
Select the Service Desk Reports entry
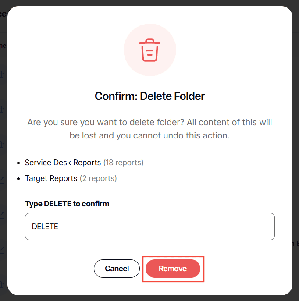[x=63, y=163]
